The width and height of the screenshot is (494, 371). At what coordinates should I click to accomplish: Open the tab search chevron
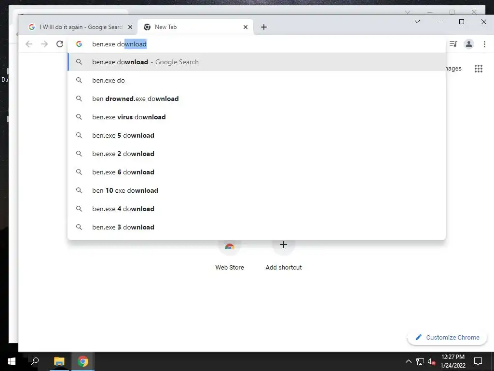point(417,22)
